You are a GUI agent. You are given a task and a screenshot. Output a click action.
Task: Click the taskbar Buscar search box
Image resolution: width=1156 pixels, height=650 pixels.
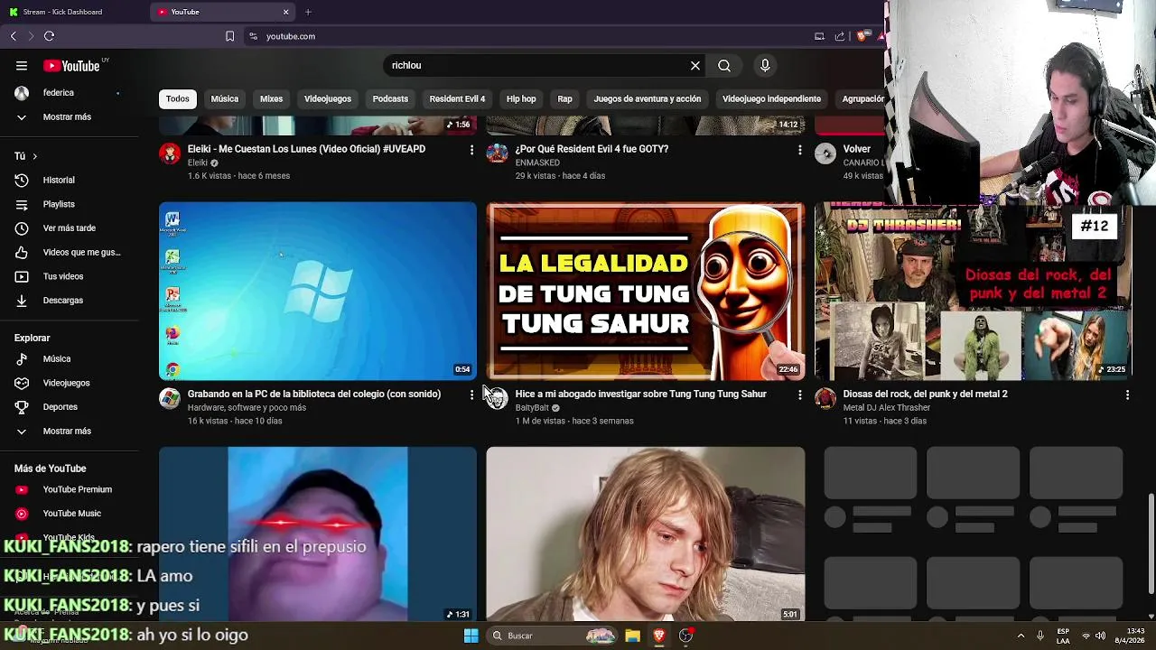click(x=554, y=636)
